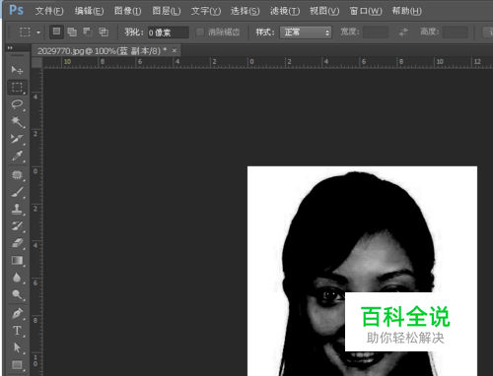
Task: Select the Eyedropper tool
Action: pos(17,157)
